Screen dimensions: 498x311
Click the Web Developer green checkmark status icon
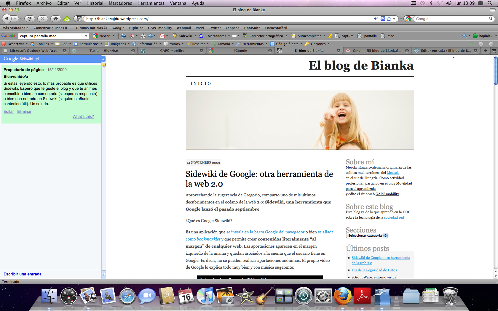[470, 44]
